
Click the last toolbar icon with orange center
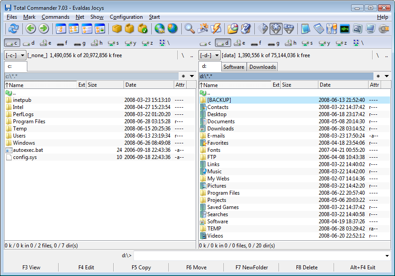click(x=384, y=29)
